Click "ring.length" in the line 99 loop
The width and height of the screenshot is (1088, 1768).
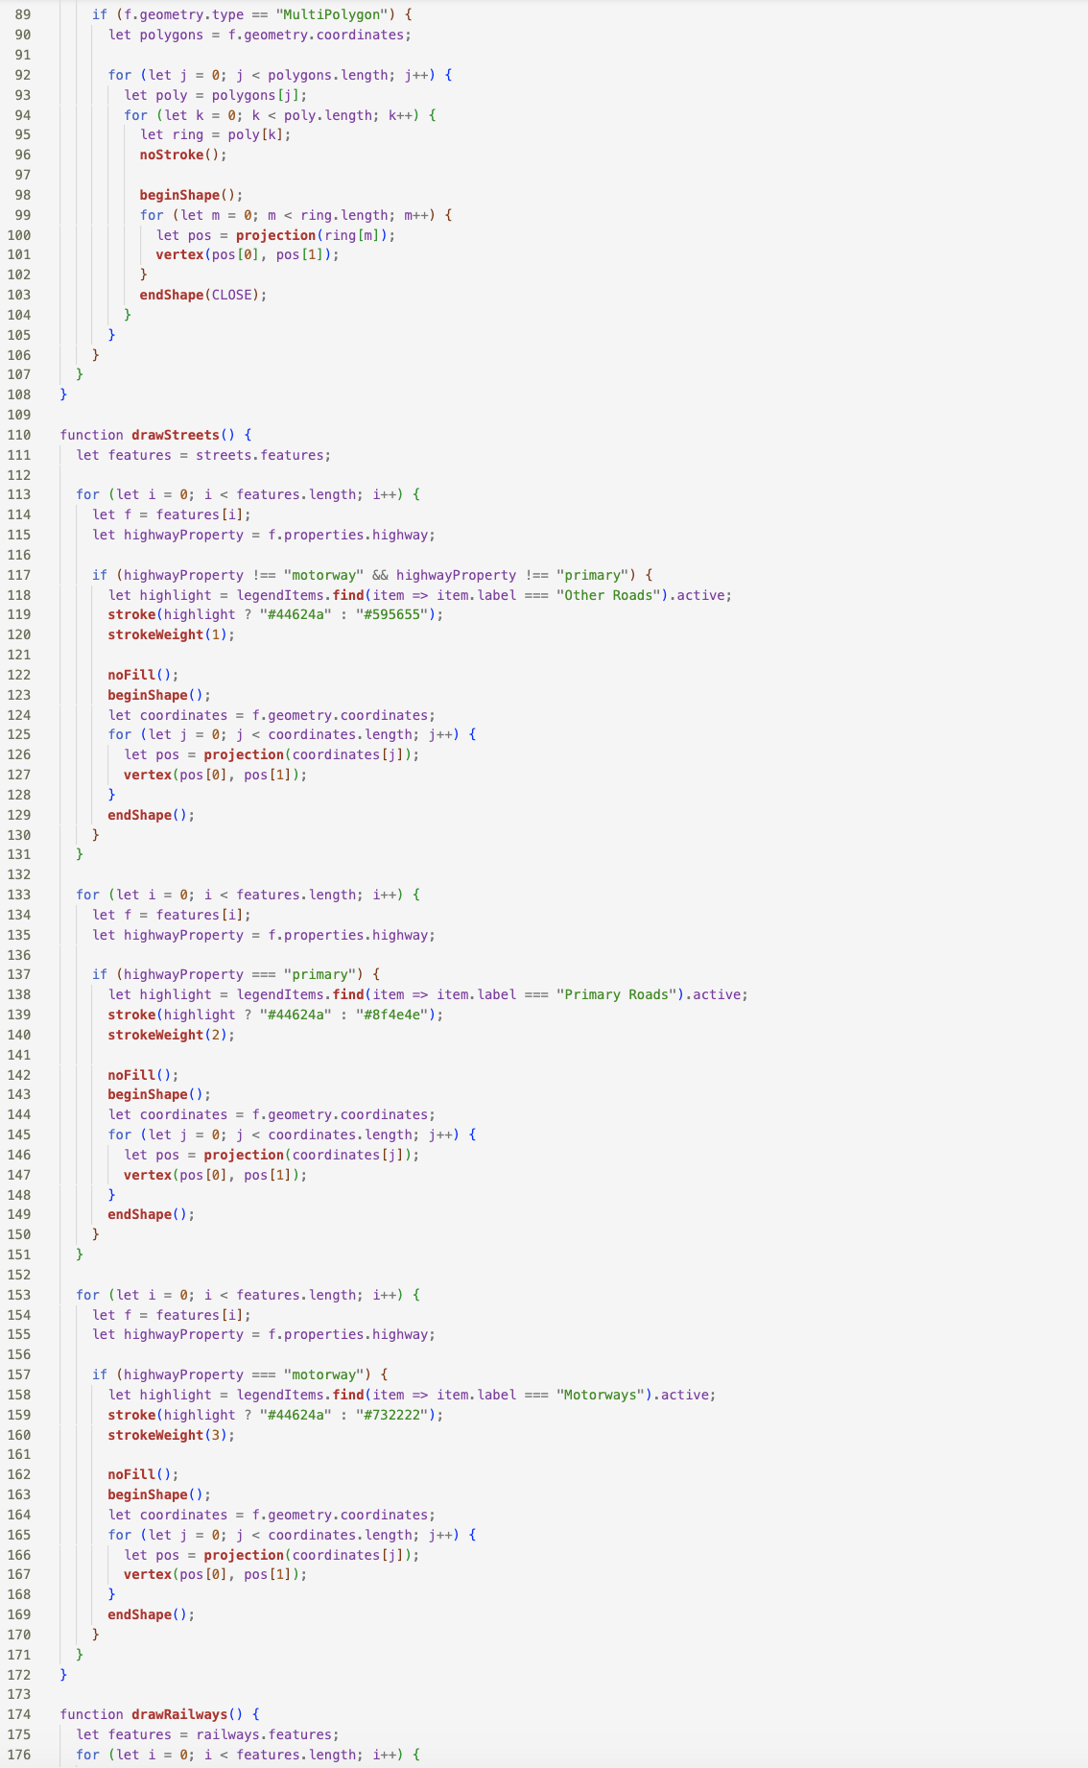point(343,215)
